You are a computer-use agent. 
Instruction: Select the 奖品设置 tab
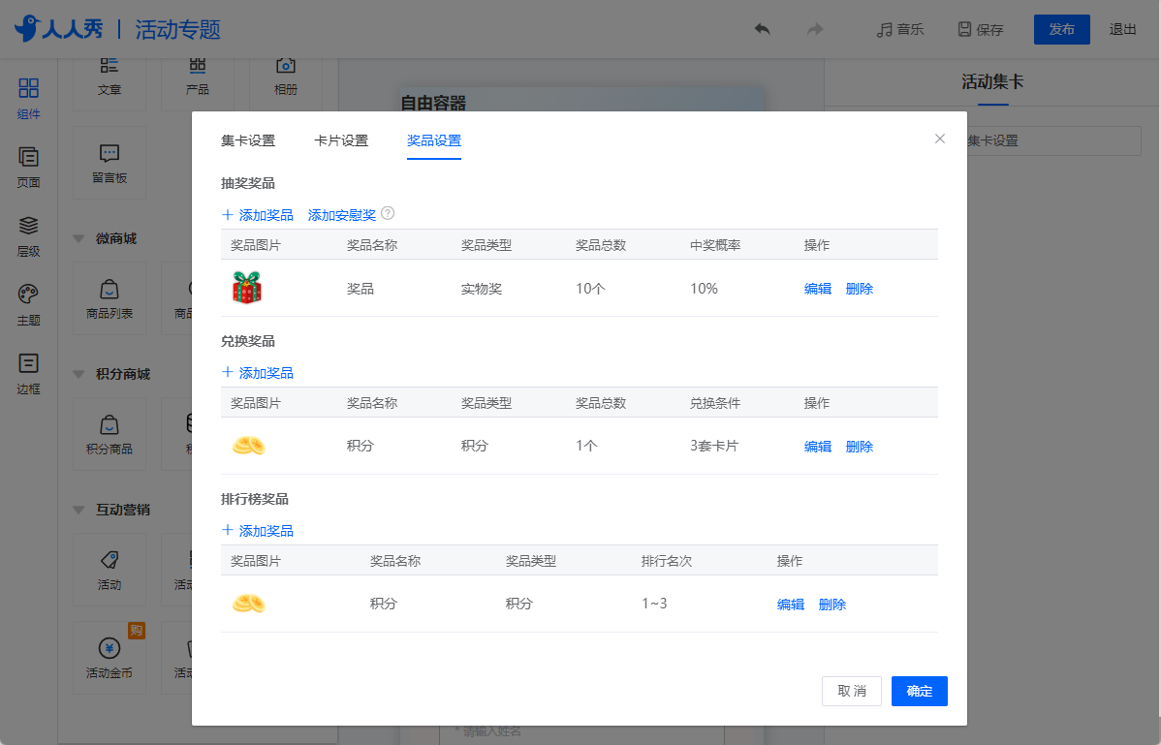[434, 140]
